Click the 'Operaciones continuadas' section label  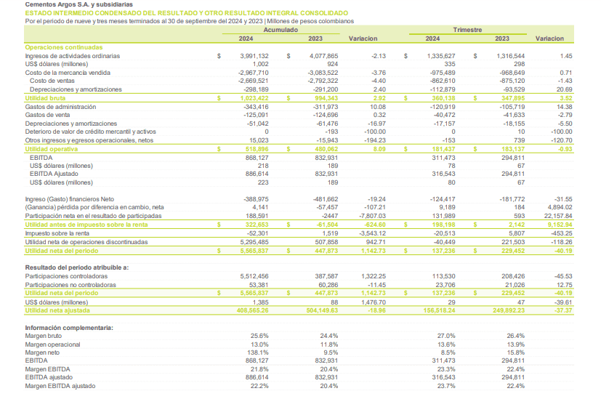[64, 47]
